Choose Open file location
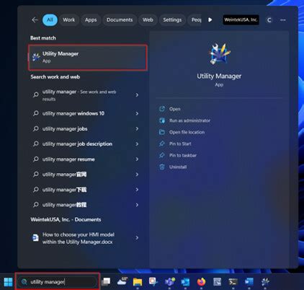 pyautogui.click(x=187, y=132)
